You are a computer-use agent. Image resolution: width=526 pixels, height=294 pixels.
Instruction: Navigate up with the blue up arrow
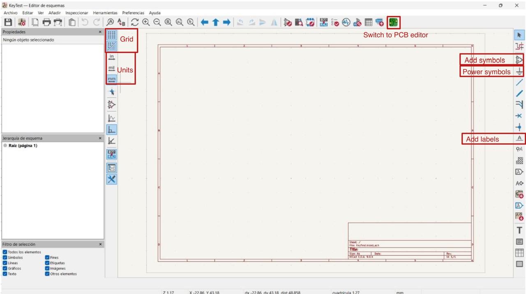pos(215,22)
